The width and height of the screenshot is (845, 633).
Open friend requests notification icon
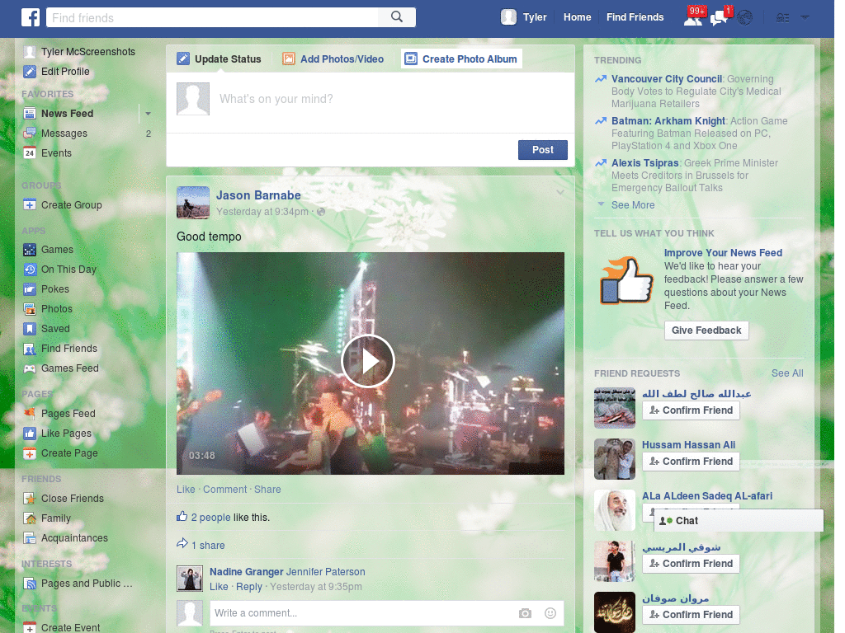click(x=693, y=18)
